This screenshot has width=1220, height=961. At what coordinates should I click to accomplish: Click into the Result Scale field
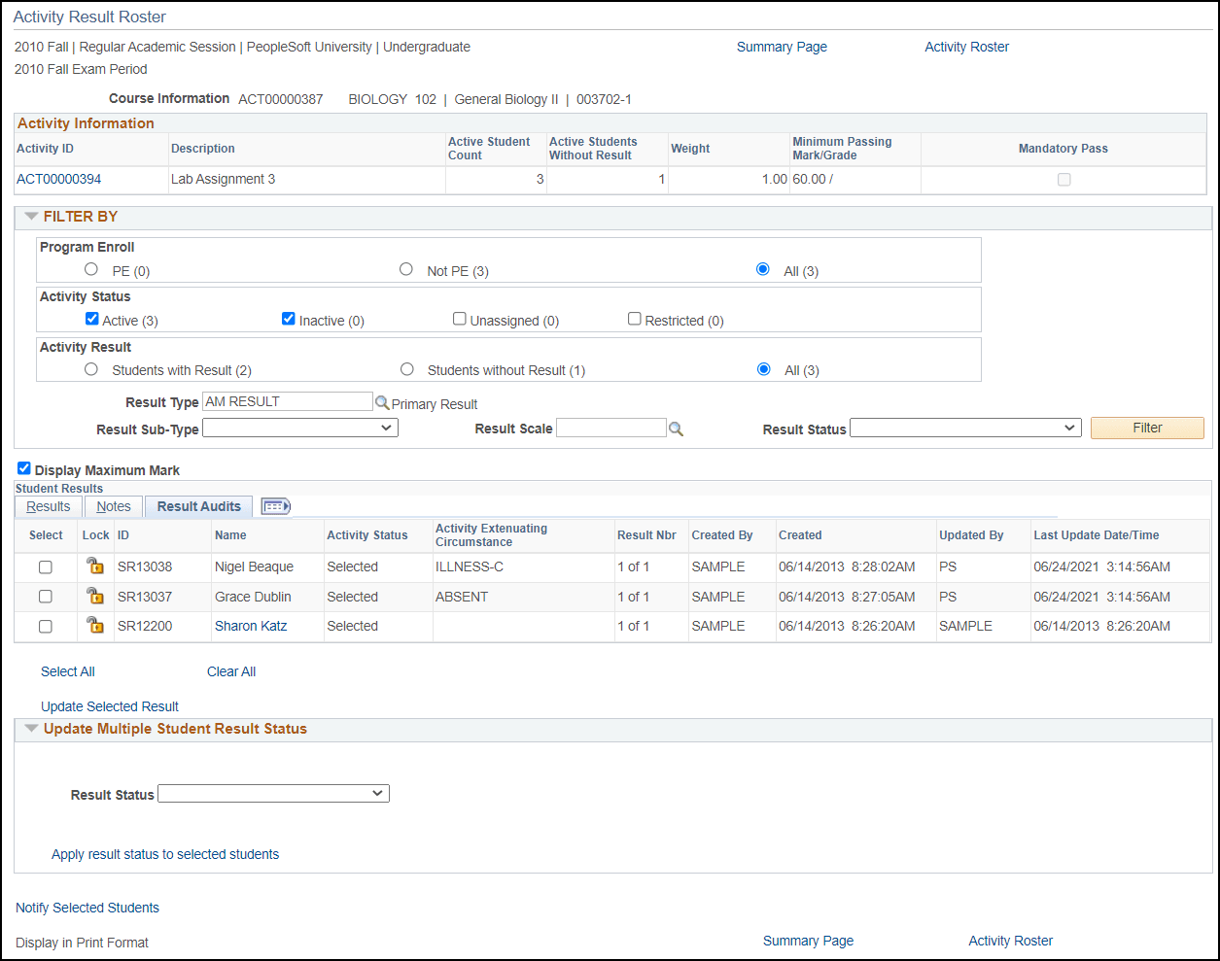611,428
